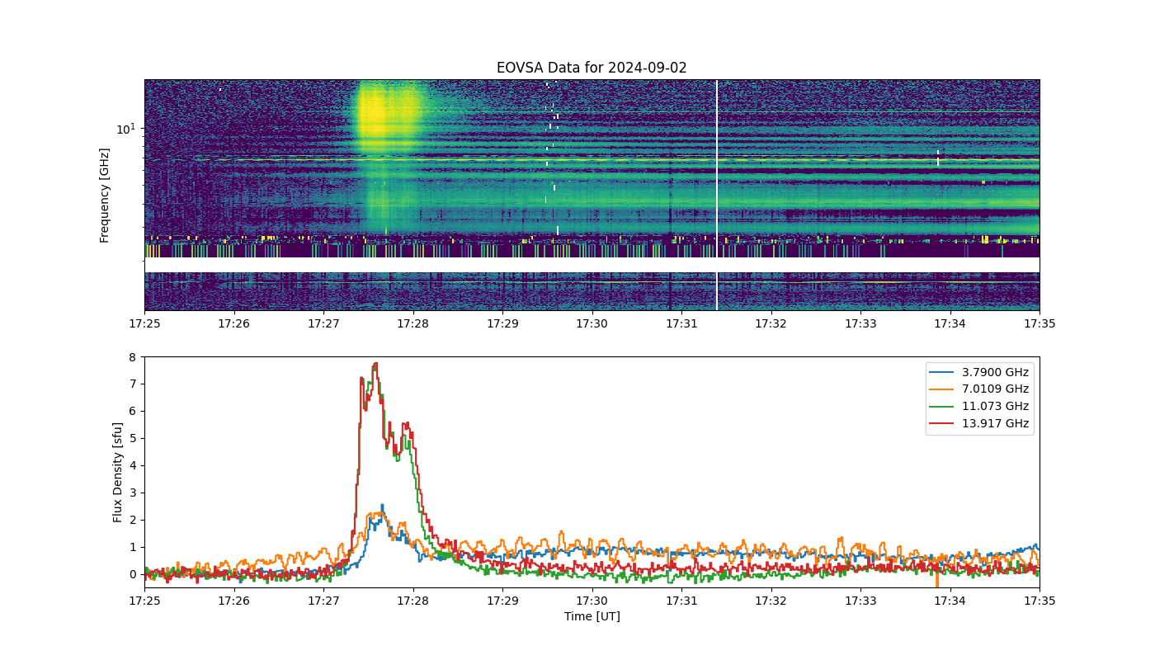This screenshot has height=660, width=1155.
Task: Click the 17:27 tick label under the spectrogram
Action: [x=323, y=324]
